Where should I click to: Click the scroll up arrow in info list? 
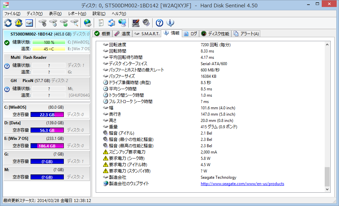click(327, 45)
